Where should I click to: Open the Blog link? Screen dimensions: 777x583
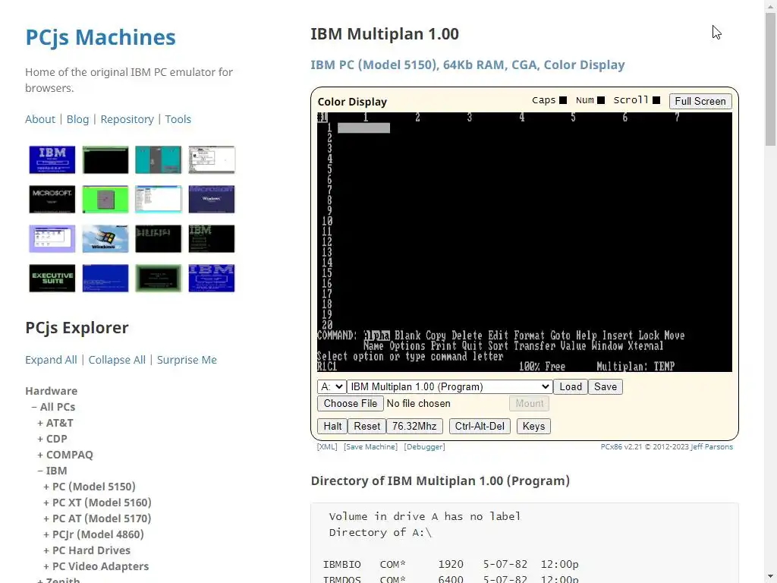pos(78,119)
